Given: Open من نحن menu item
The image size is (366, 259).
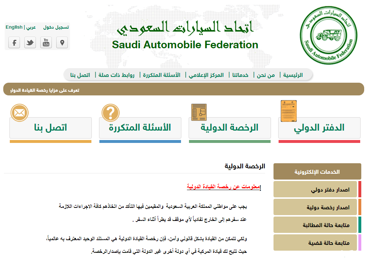Looking at the screenshot, I should [x=266, y=75].
